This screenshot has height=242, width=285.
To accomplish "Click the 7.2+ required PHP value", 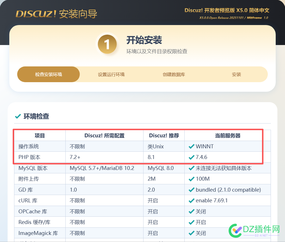I will pos(75,157).
